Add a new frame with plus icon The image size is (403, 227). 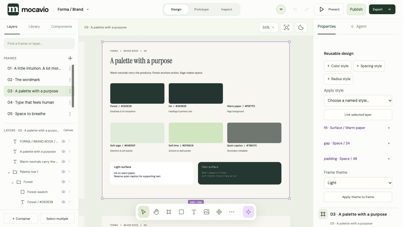click(70, 58)
